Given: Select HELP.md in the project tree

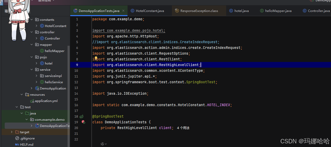Looking at the screenshot, I should pos(27,144).
